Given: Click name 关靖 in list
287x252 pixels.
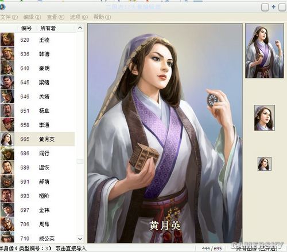Looking at the screenshot, I should [44, 97].
